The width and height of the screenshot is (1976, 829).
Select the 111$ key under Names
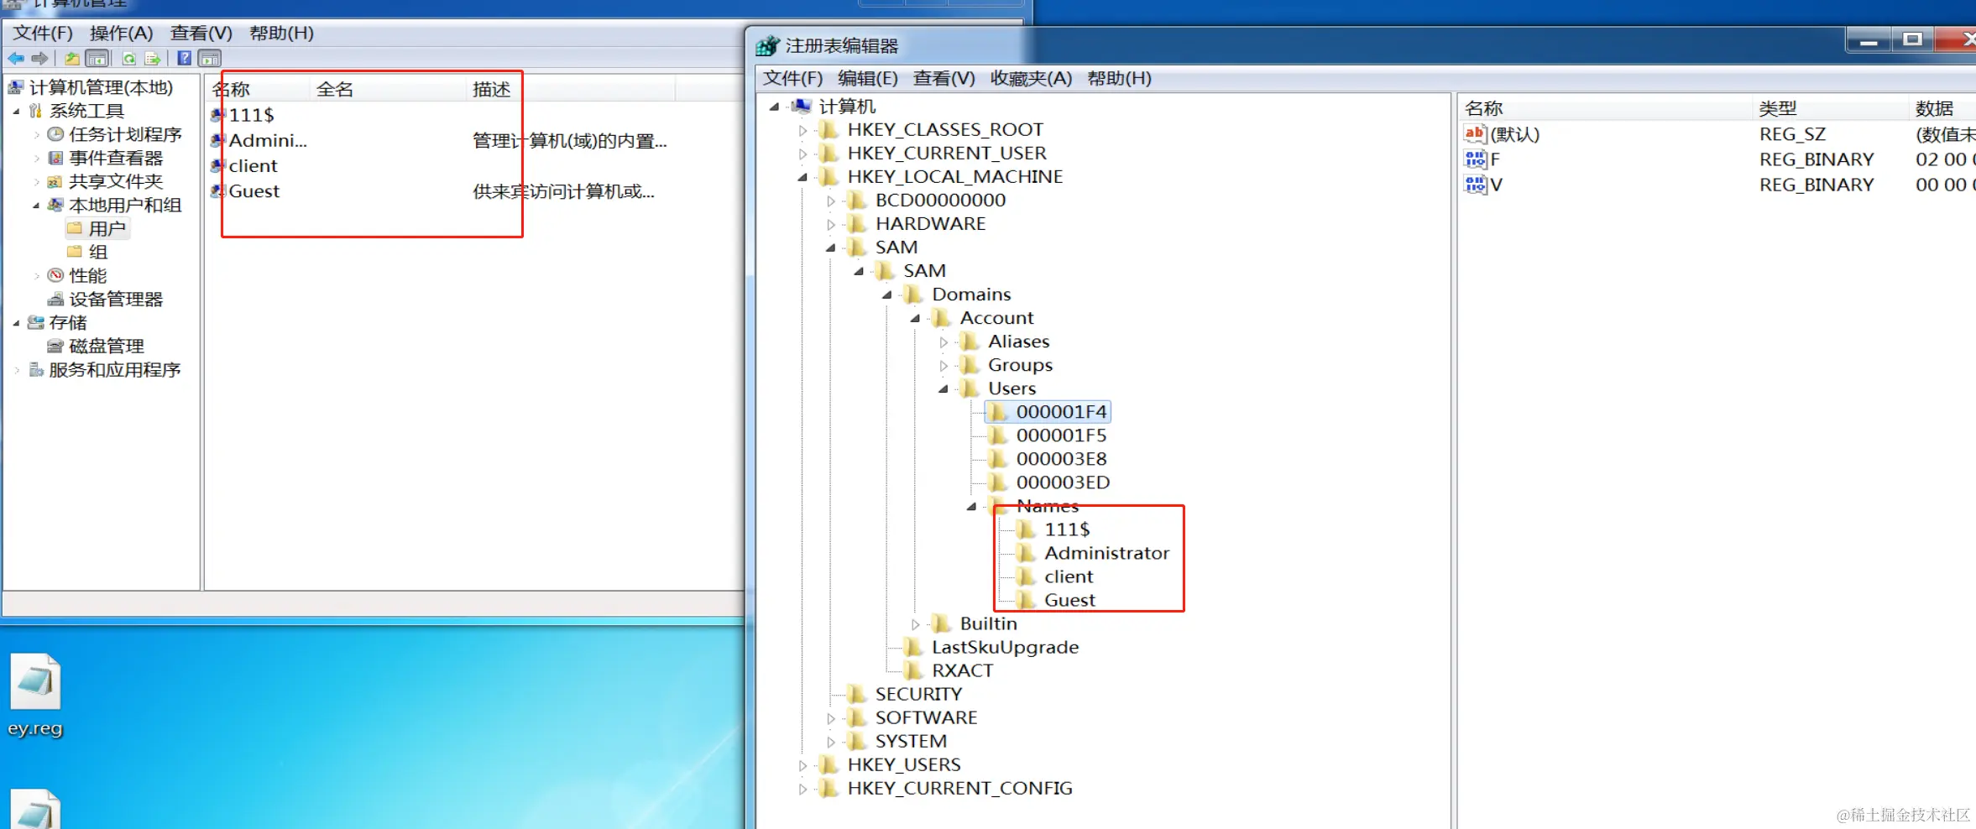(1054, 529)
